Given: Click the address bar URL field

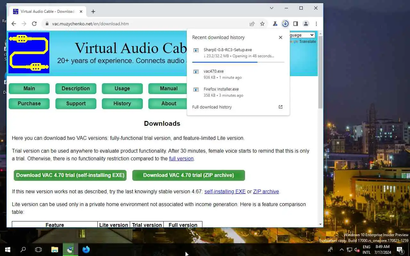Looking at the screenshot, I should tap(147, 24).
